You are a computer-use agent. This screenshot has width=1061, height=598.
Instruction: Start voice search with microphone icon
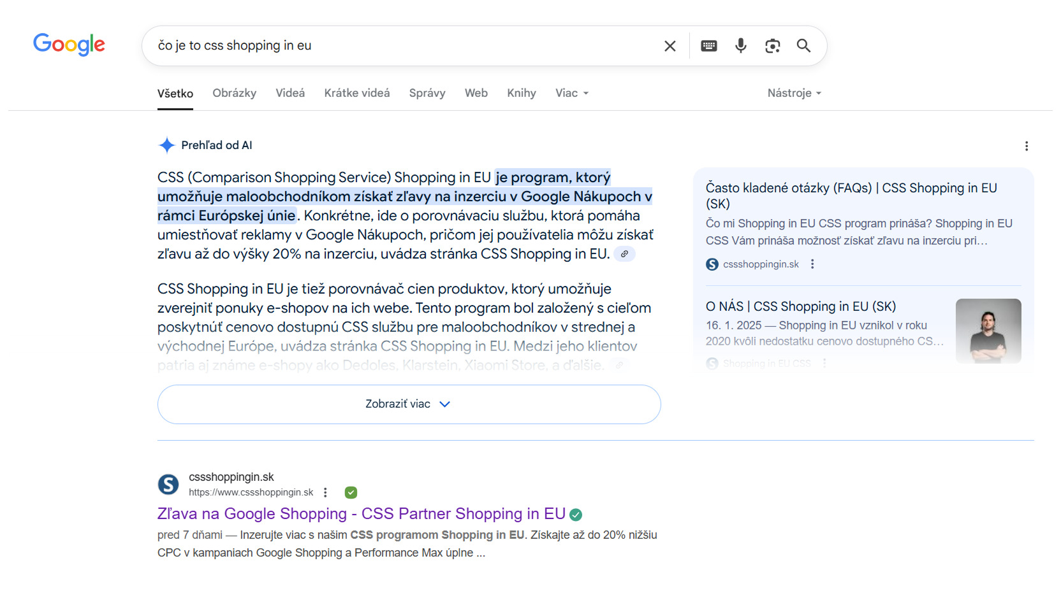pos(740,46)
